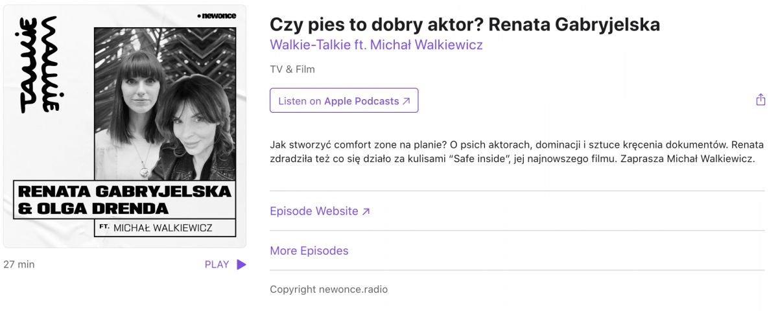Screen dimensions: 778x311
Task: Click Copyright newonce.radio text
Action: tap(329, 290)
